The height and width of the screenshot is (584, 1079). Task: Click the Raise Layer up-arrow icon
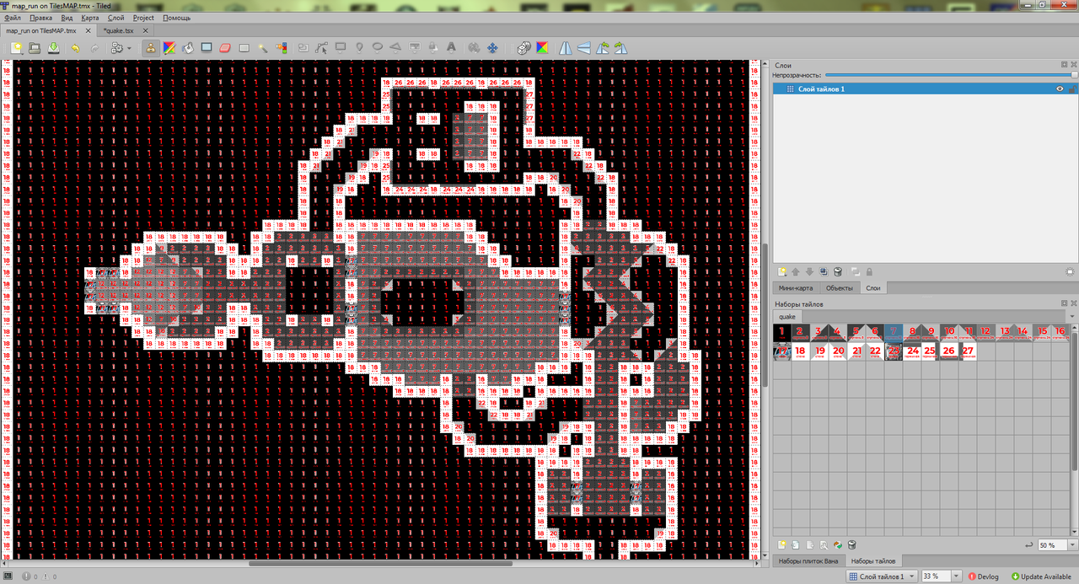[796, 271]
